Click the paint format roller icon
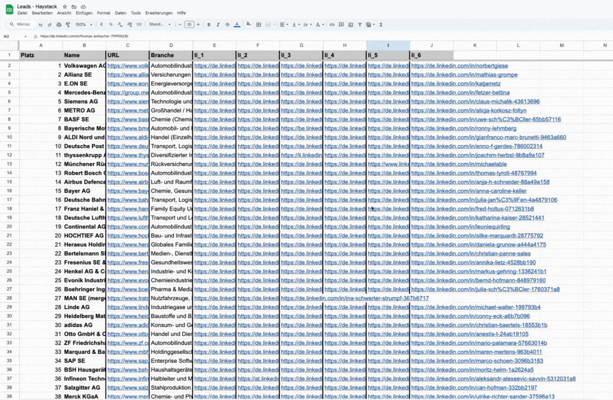The height and width of the screenshot is (400, 613). pyautogui.click(x=68, y=25)
